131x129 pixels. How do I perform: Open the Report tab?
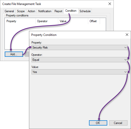click(58, 11)
